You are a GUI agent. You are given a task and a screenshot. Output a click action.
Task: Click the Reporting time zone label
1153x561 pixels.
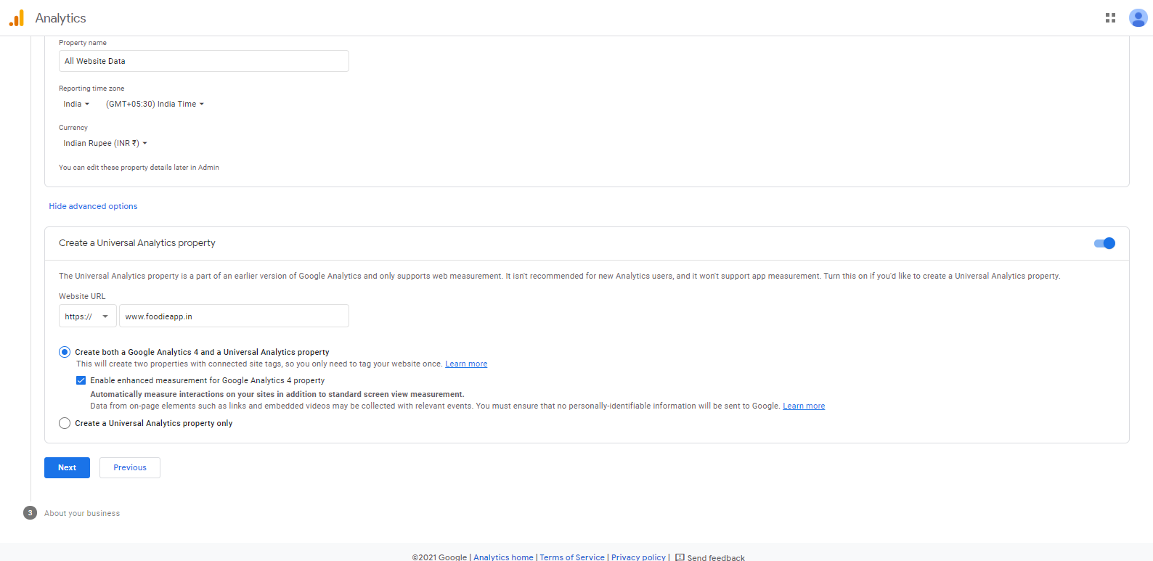pos(91,89)
